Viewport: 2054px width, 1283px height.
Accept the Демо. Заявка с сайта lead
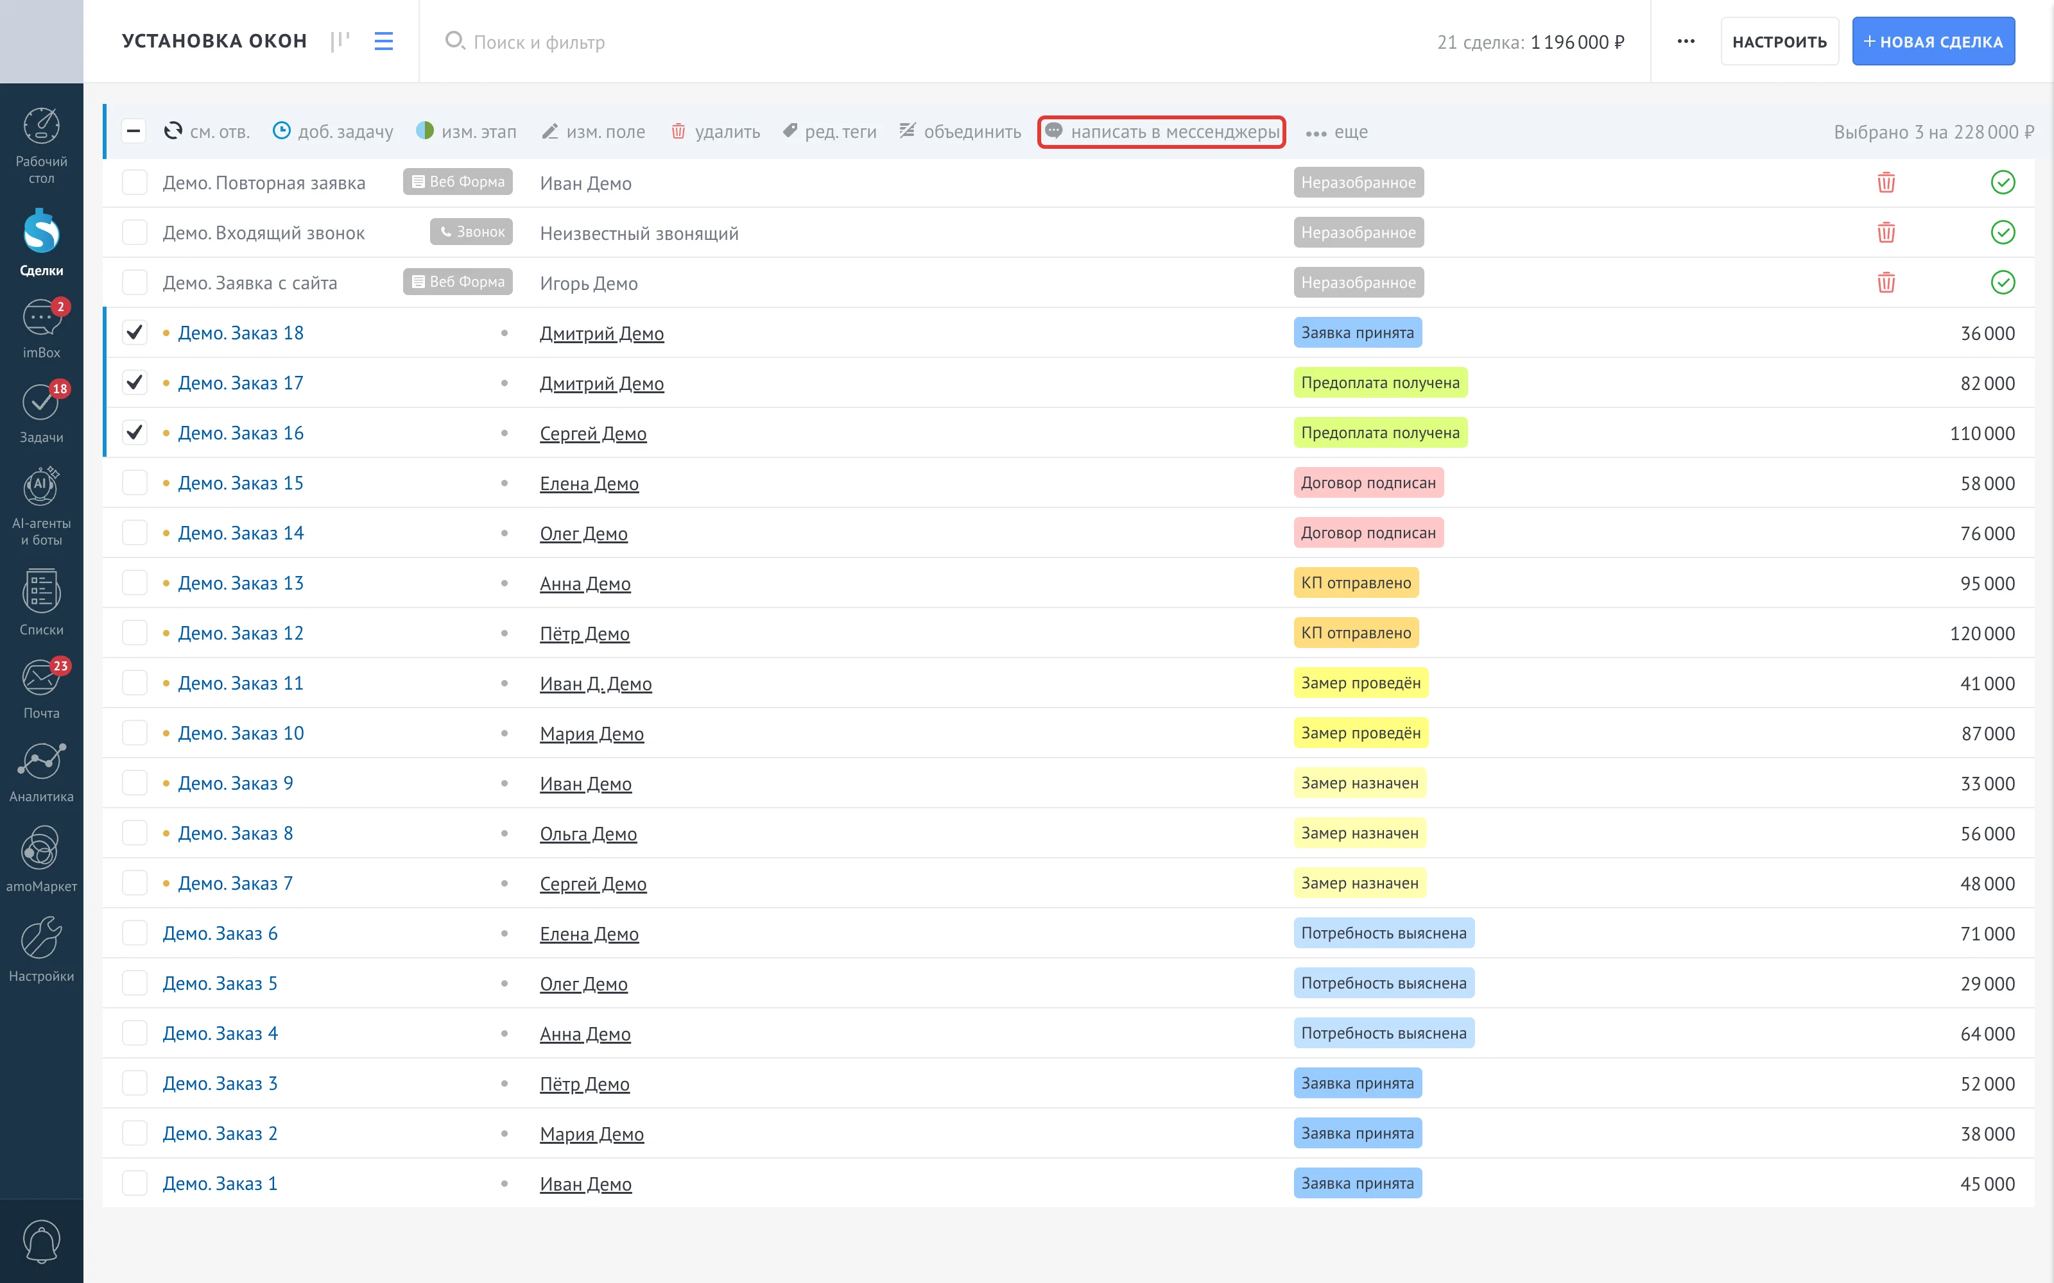[x=2002, y=282]
